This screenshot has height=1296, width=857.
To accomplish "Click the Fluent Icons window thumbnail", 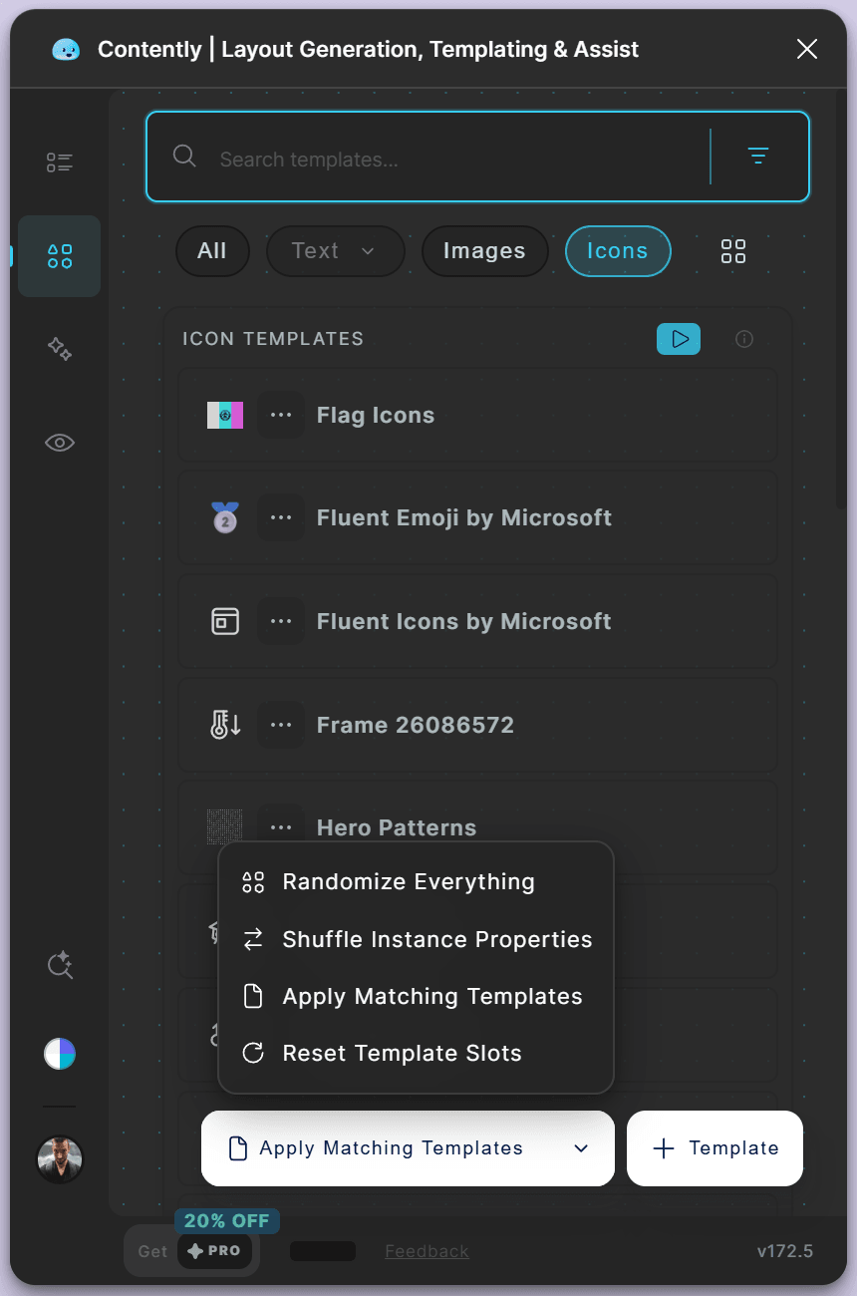I will 225,621.
